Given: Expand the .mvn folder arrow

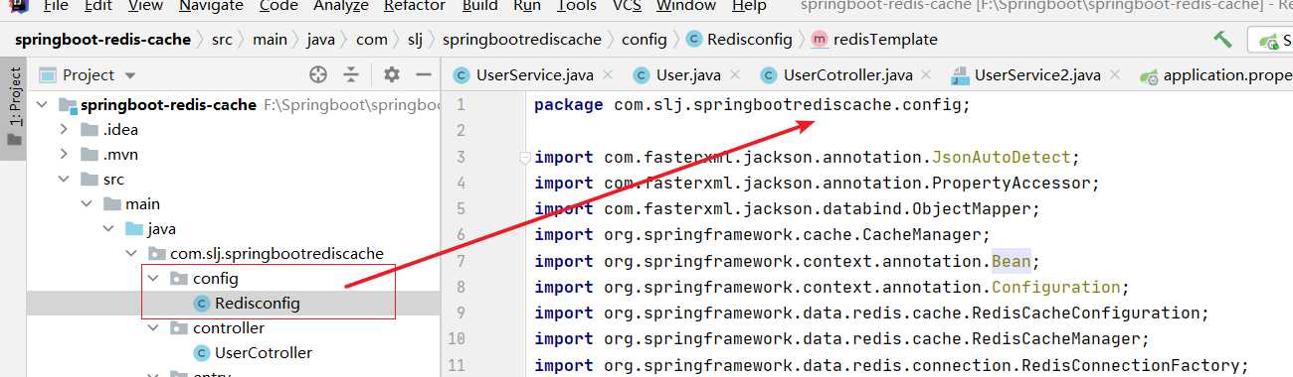Looking at the screenshot, I should pos(65,155).
